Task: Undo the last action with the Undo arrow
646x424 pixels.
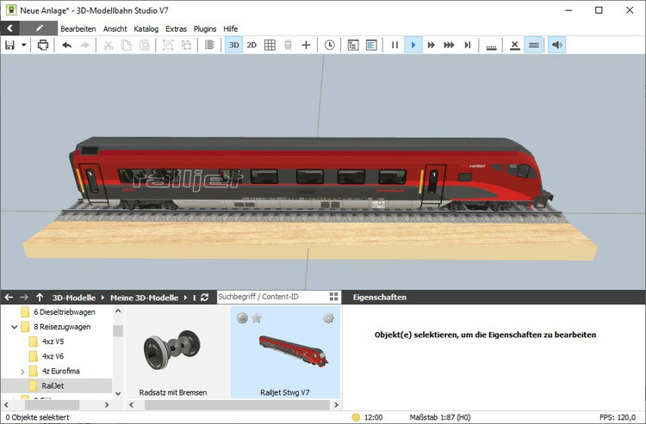Action: (66, 45)
